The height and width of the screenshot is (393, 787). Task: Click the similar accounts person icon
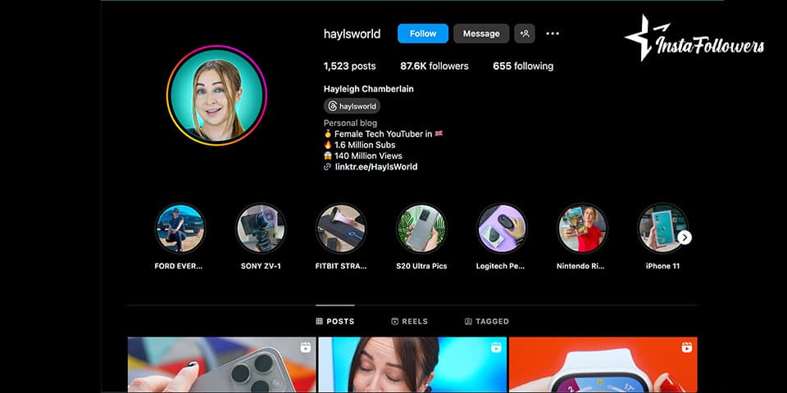[525, 34]
